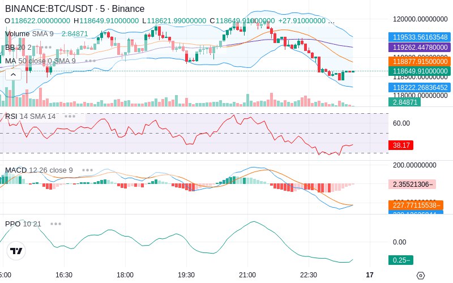Click the low price value 118621.99000000
453x283 pixels.
click(x=177, y=21)
